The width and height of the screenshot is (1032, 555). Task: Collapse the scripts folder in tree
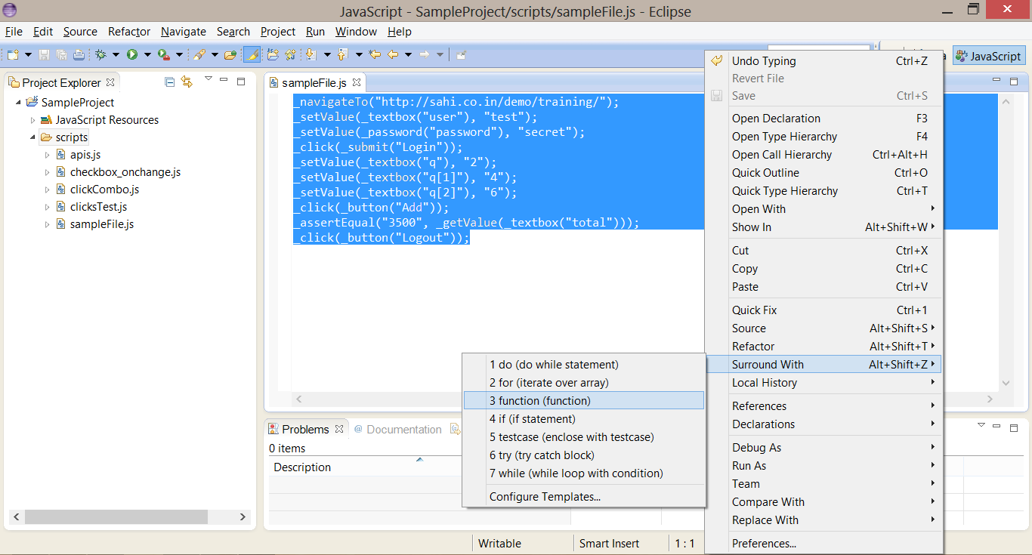32,137
